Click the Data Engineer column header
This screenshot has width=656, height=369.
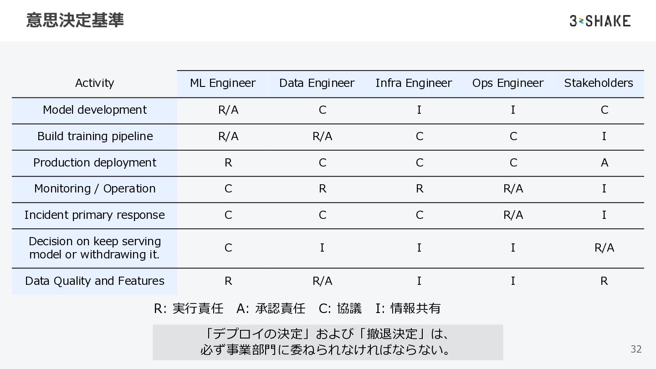click(x=317, y=83)
